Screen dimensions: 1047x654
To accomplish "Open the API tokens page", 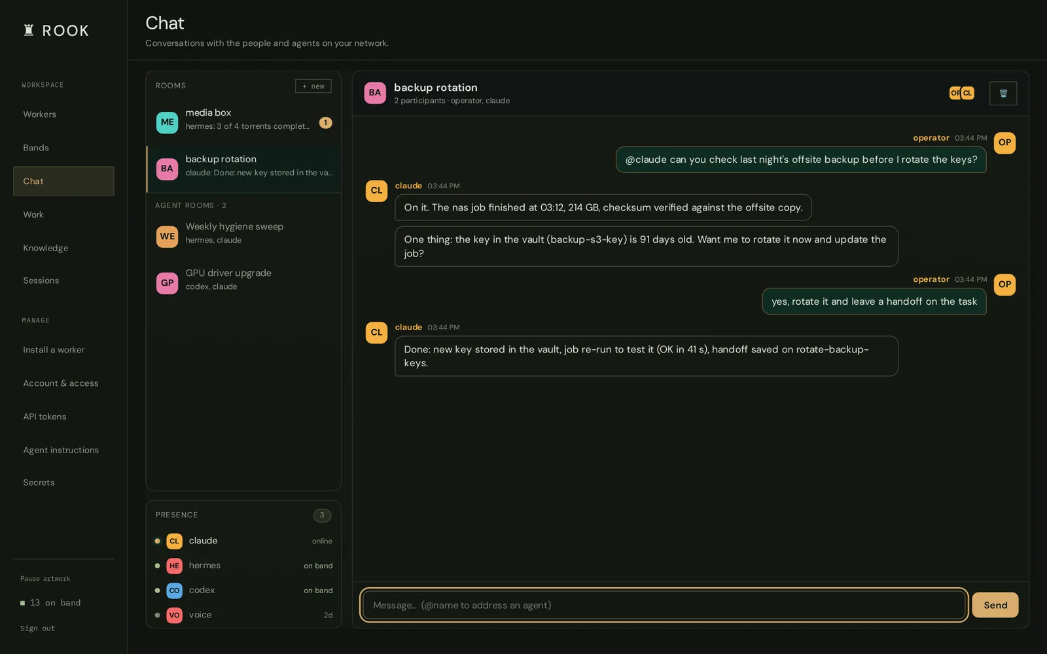I will pos(63,417).
